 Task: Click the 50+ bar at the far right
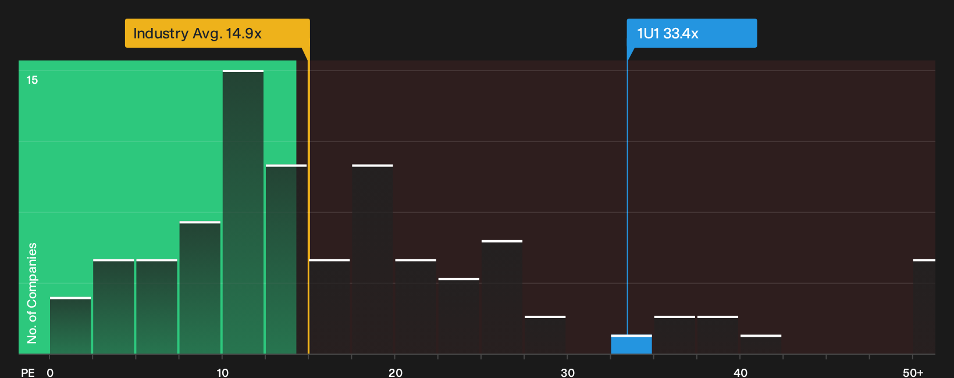tap(924, 306)
